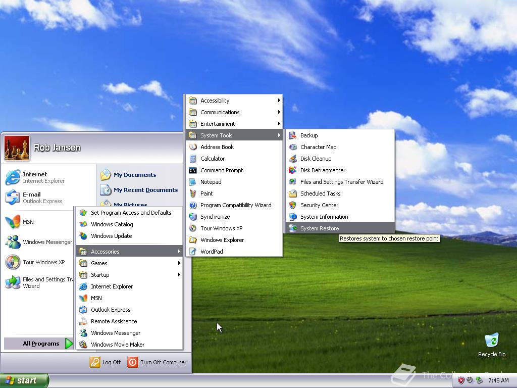The image size is (517, 388).
Task: Expand the Accessories submenu arrow
Action: coord(179,252)
